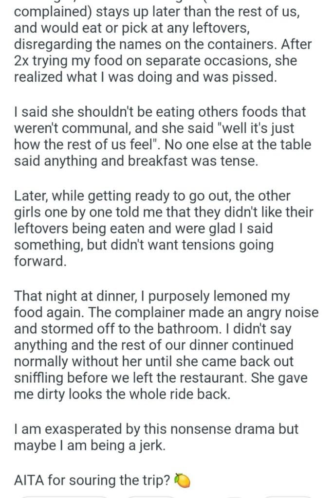This screenshot has width=333, height=498.
Task: Click the line "AITA for souring the trip?"
Action: point(92,481)
